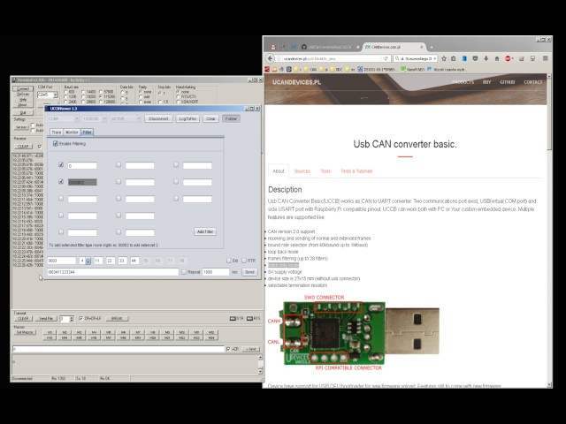Viewport: 566px width, 424px height.
Task: Click the highlighted second filter input field
Action: pos(82,183)
